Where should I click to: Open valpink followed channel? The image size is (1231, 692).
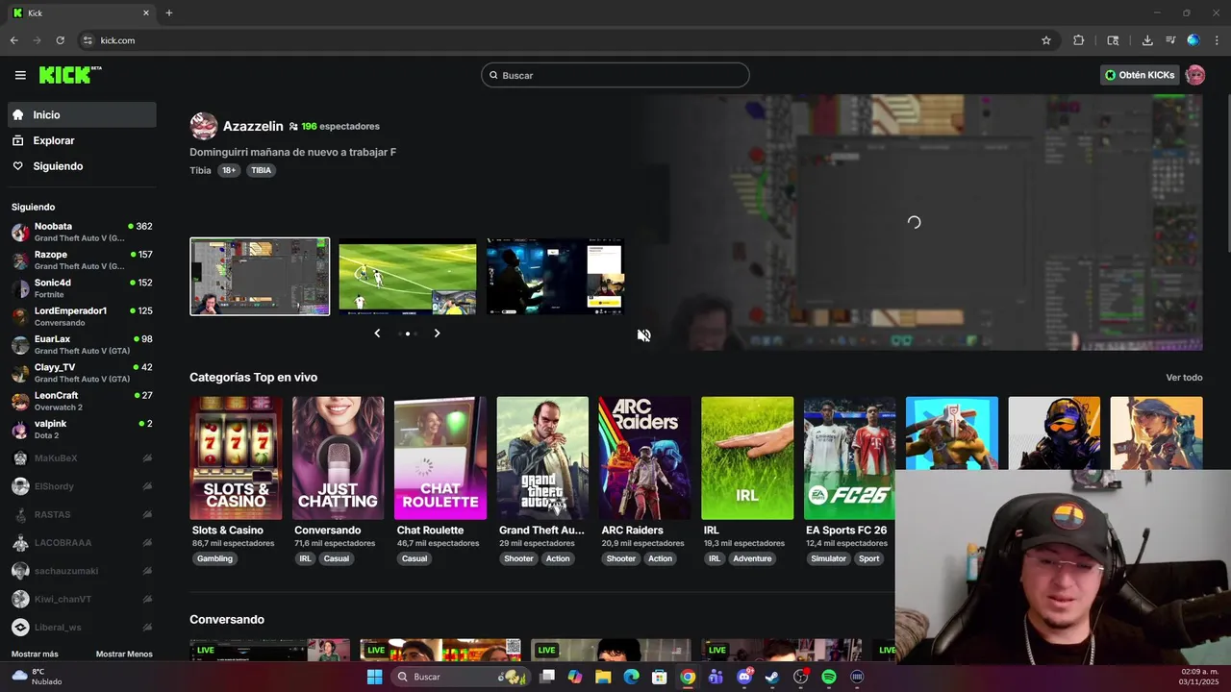click(x=82, y=430)
